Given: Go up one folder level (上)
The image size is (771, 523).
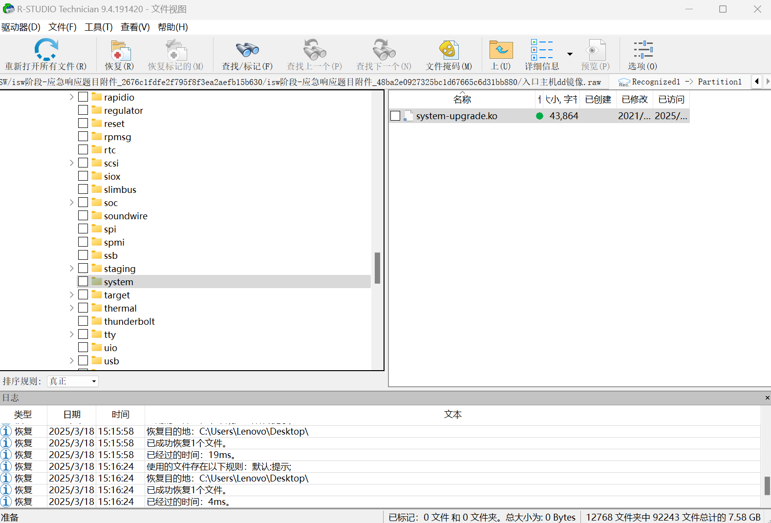Looking at the screenshot, I should pos(501,50).
